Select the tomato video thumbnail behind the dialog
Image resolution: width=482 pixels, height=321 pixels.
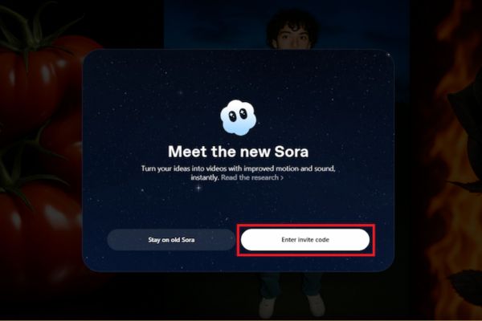click(x=40, y=160)
